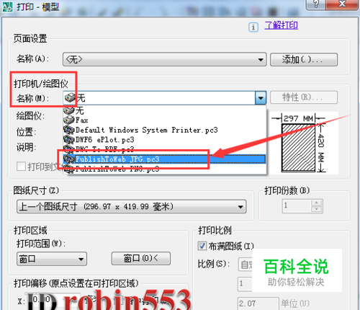Open the 图纸尺寸 paper size dropdown
Viewport: 360px width, 310px height.
pyautogui.click(x=132, y=207)
